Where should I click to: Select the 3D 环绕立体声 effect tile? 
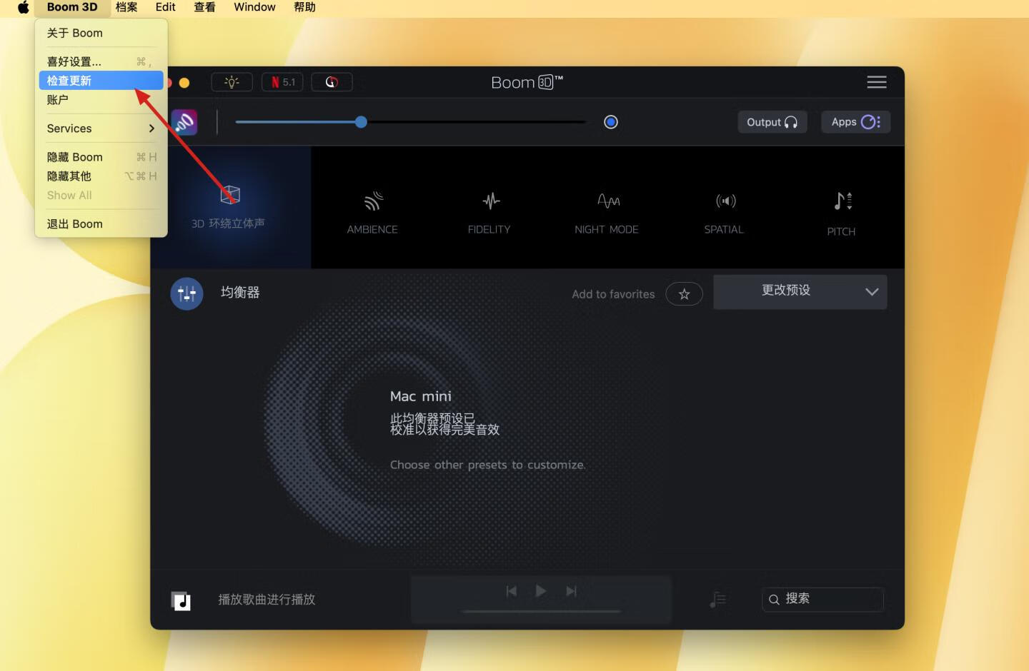point(230,207)
